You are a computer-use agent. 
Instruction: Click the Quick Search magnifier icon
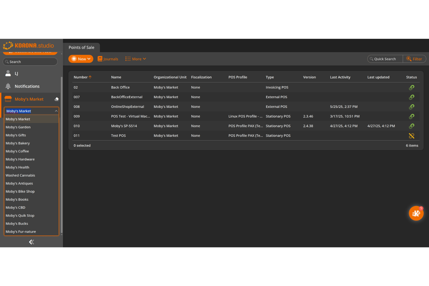[x=371, y=59]
